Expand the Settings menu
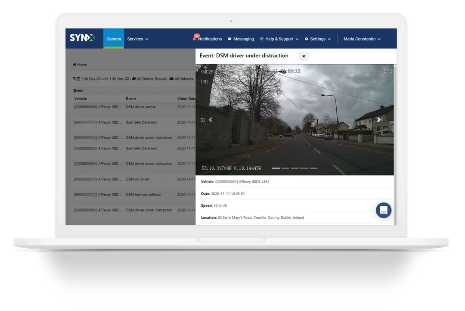Image resolution: width=465 pixels, height=311 pixels. pos(318,39)
